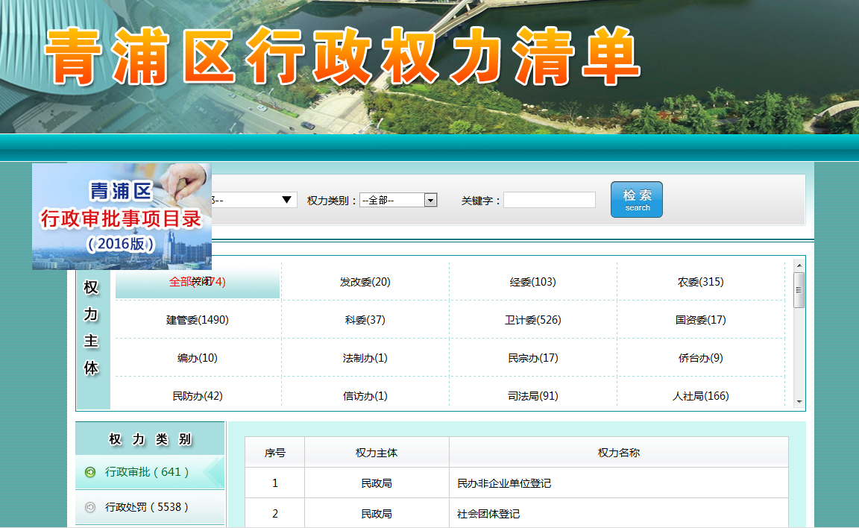This screenshot has height=528, width=859.
Task: Open the 权力类别 dropdown
Action: 398,199
